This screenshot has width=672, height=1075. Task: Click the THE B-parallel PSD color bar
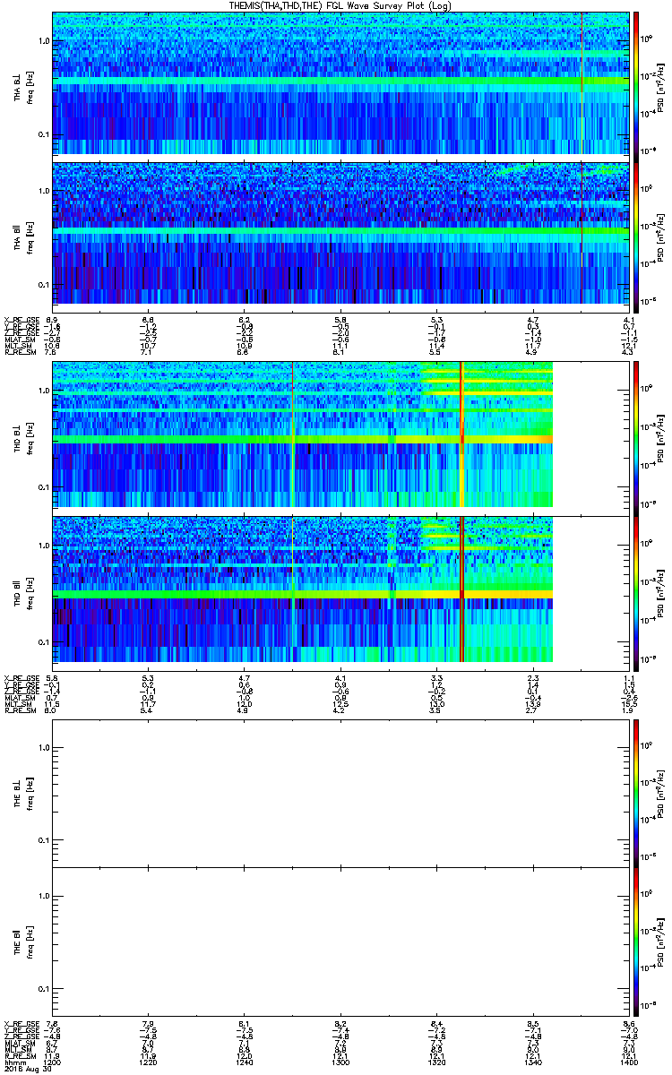coord(636,941)
